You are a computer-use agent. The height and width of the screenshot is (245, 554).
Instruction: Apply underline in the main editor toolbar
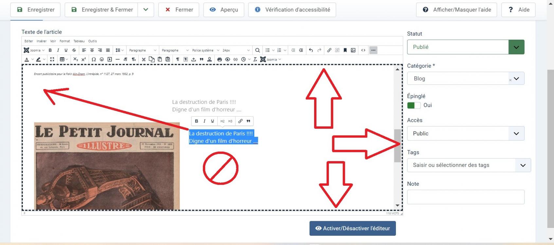click(66, 50)
